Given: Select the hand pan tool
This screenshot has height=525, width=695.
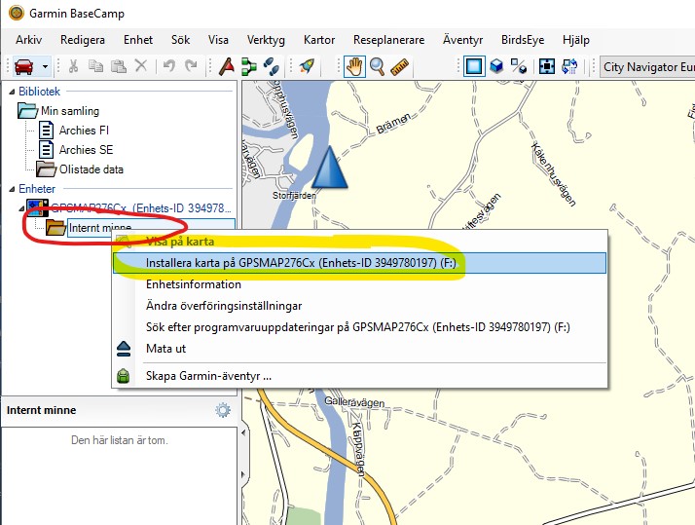Looking at the screenshot, I should coord(355,66).
